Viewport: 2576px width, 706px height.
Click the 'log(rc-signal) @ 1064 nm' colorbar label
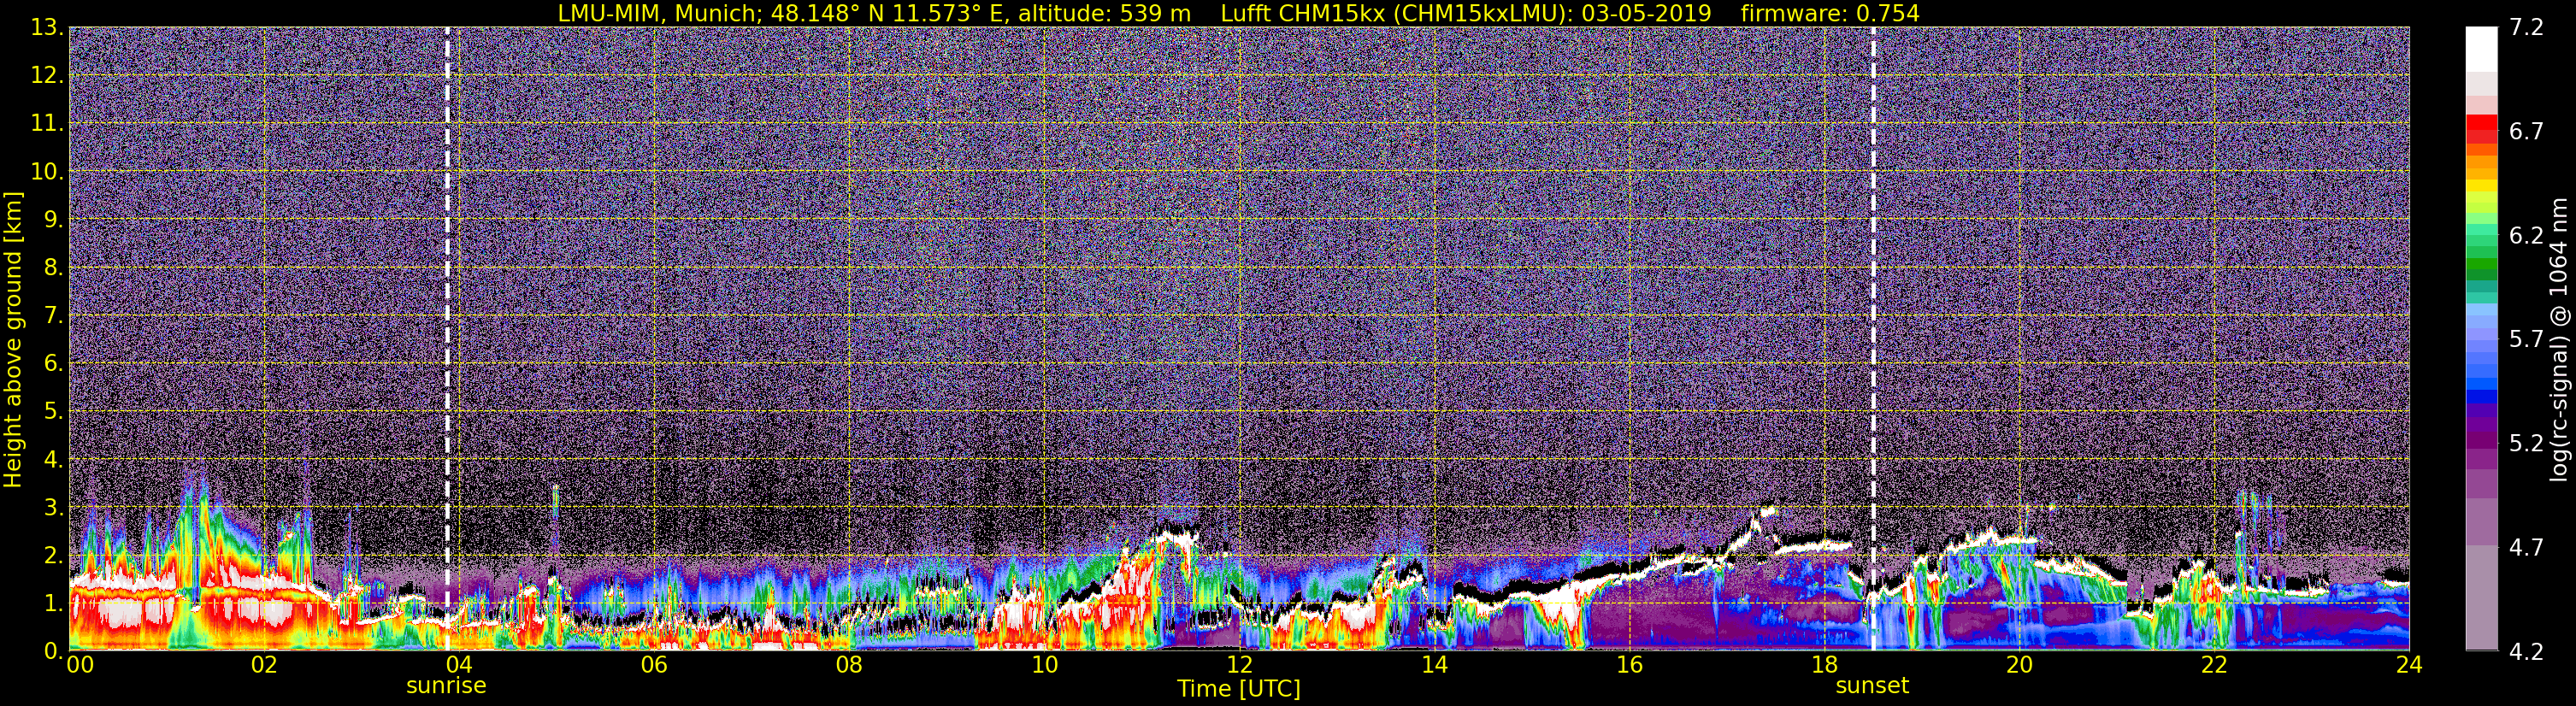(2561, 339)
